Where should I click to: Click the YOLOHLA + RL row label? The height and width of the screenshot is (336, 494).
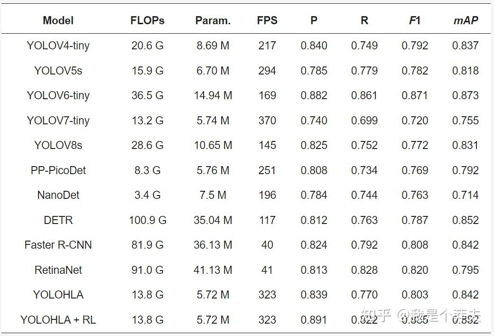(58, 320)
